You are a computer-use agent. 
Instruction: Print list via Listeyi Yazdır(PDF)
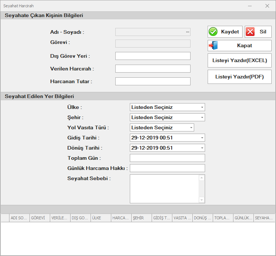240,77
